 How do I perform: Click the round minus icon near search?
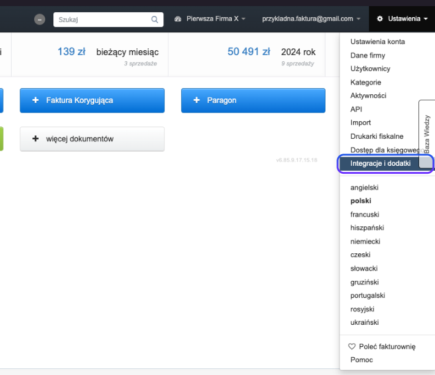pos(40,20)
